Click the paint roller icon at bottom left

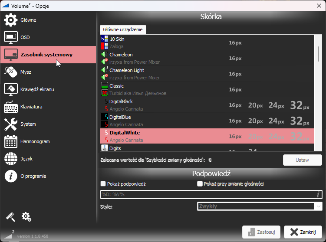click(x=10, y=217)
